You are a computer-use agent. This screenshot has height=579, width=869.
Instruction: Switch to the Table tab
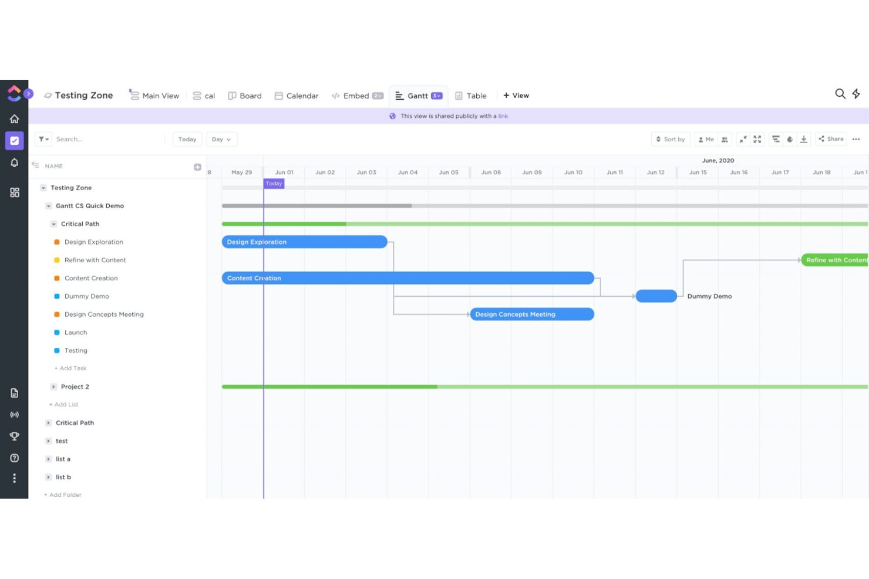click(471, 96)
